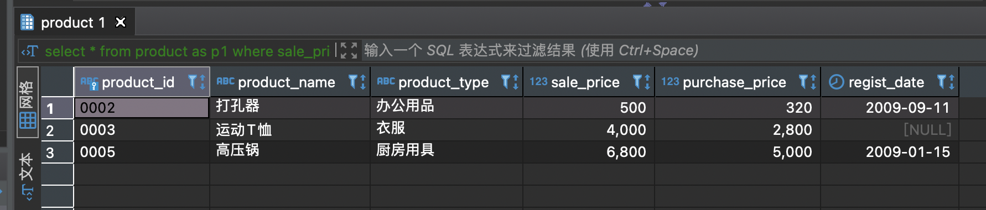Select row number 2 header
986x210 pixels.
[58, 130]
